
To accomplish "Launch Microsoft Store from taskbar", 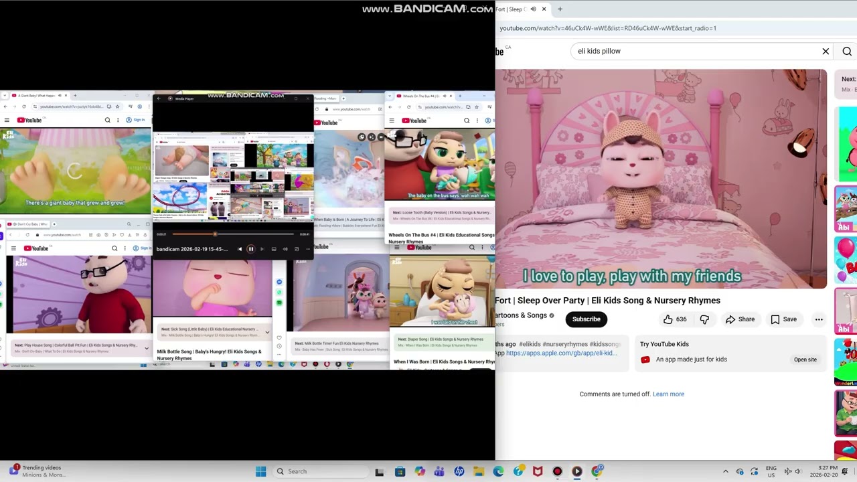I will [400, 471].
